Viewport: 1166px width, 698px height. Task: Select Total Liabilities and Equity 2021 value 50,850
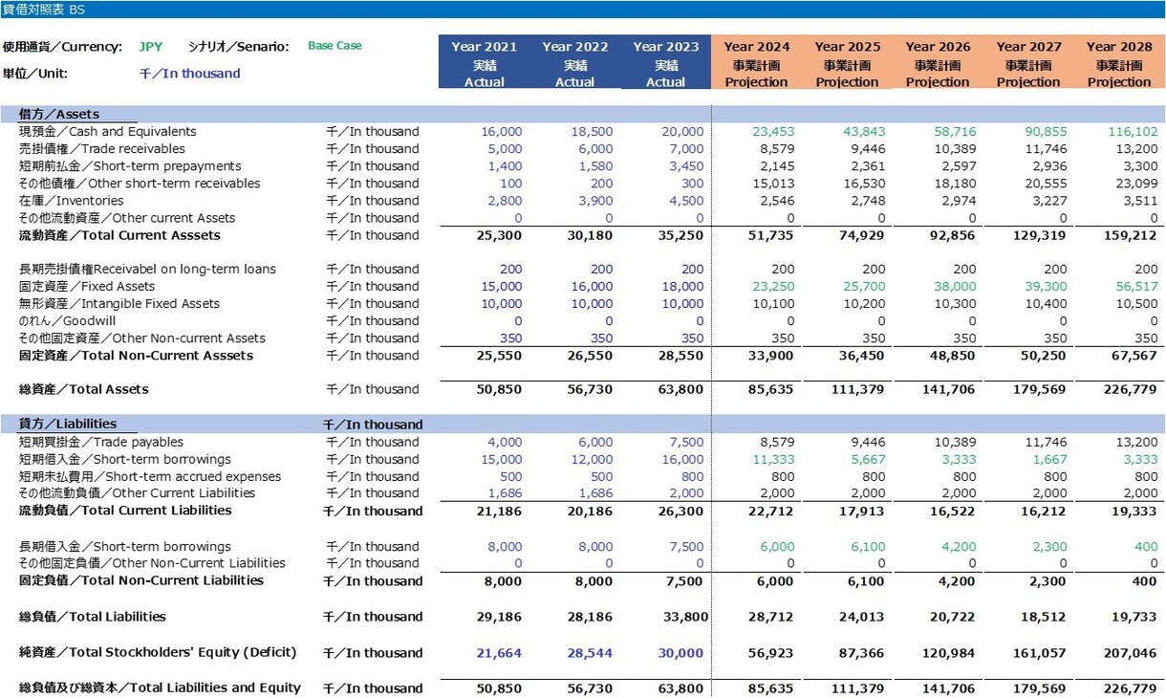[500, 687]
